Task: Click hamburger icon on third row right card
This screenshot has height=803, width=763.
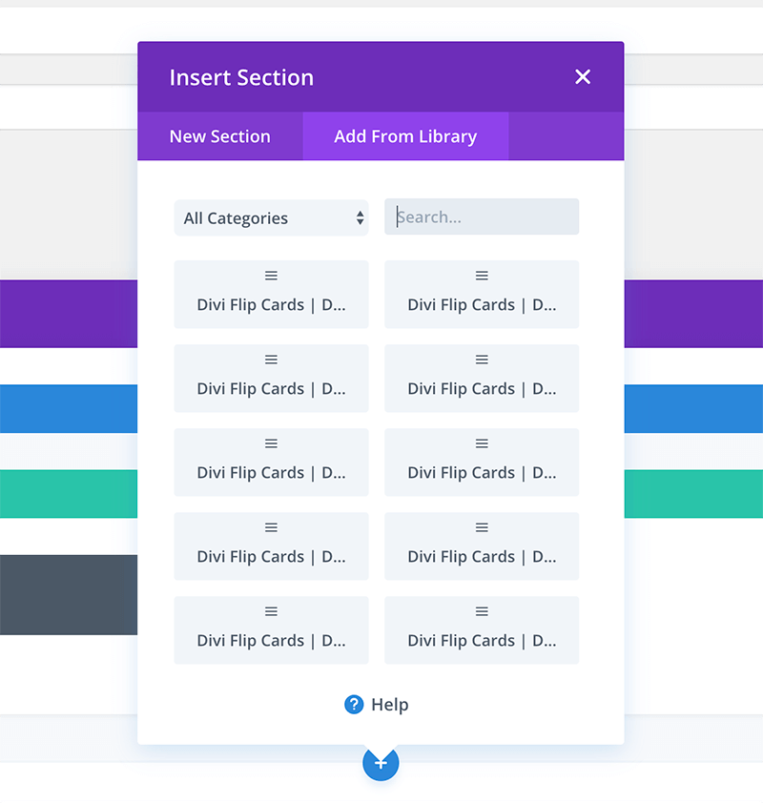Action: point(482,443)
